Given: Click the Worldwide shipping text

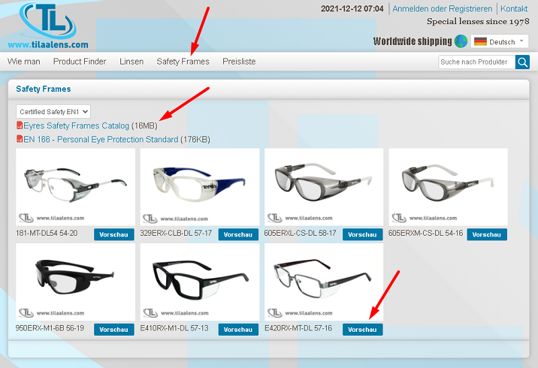Looking at the screenshot, I should [x=412, y=41].
